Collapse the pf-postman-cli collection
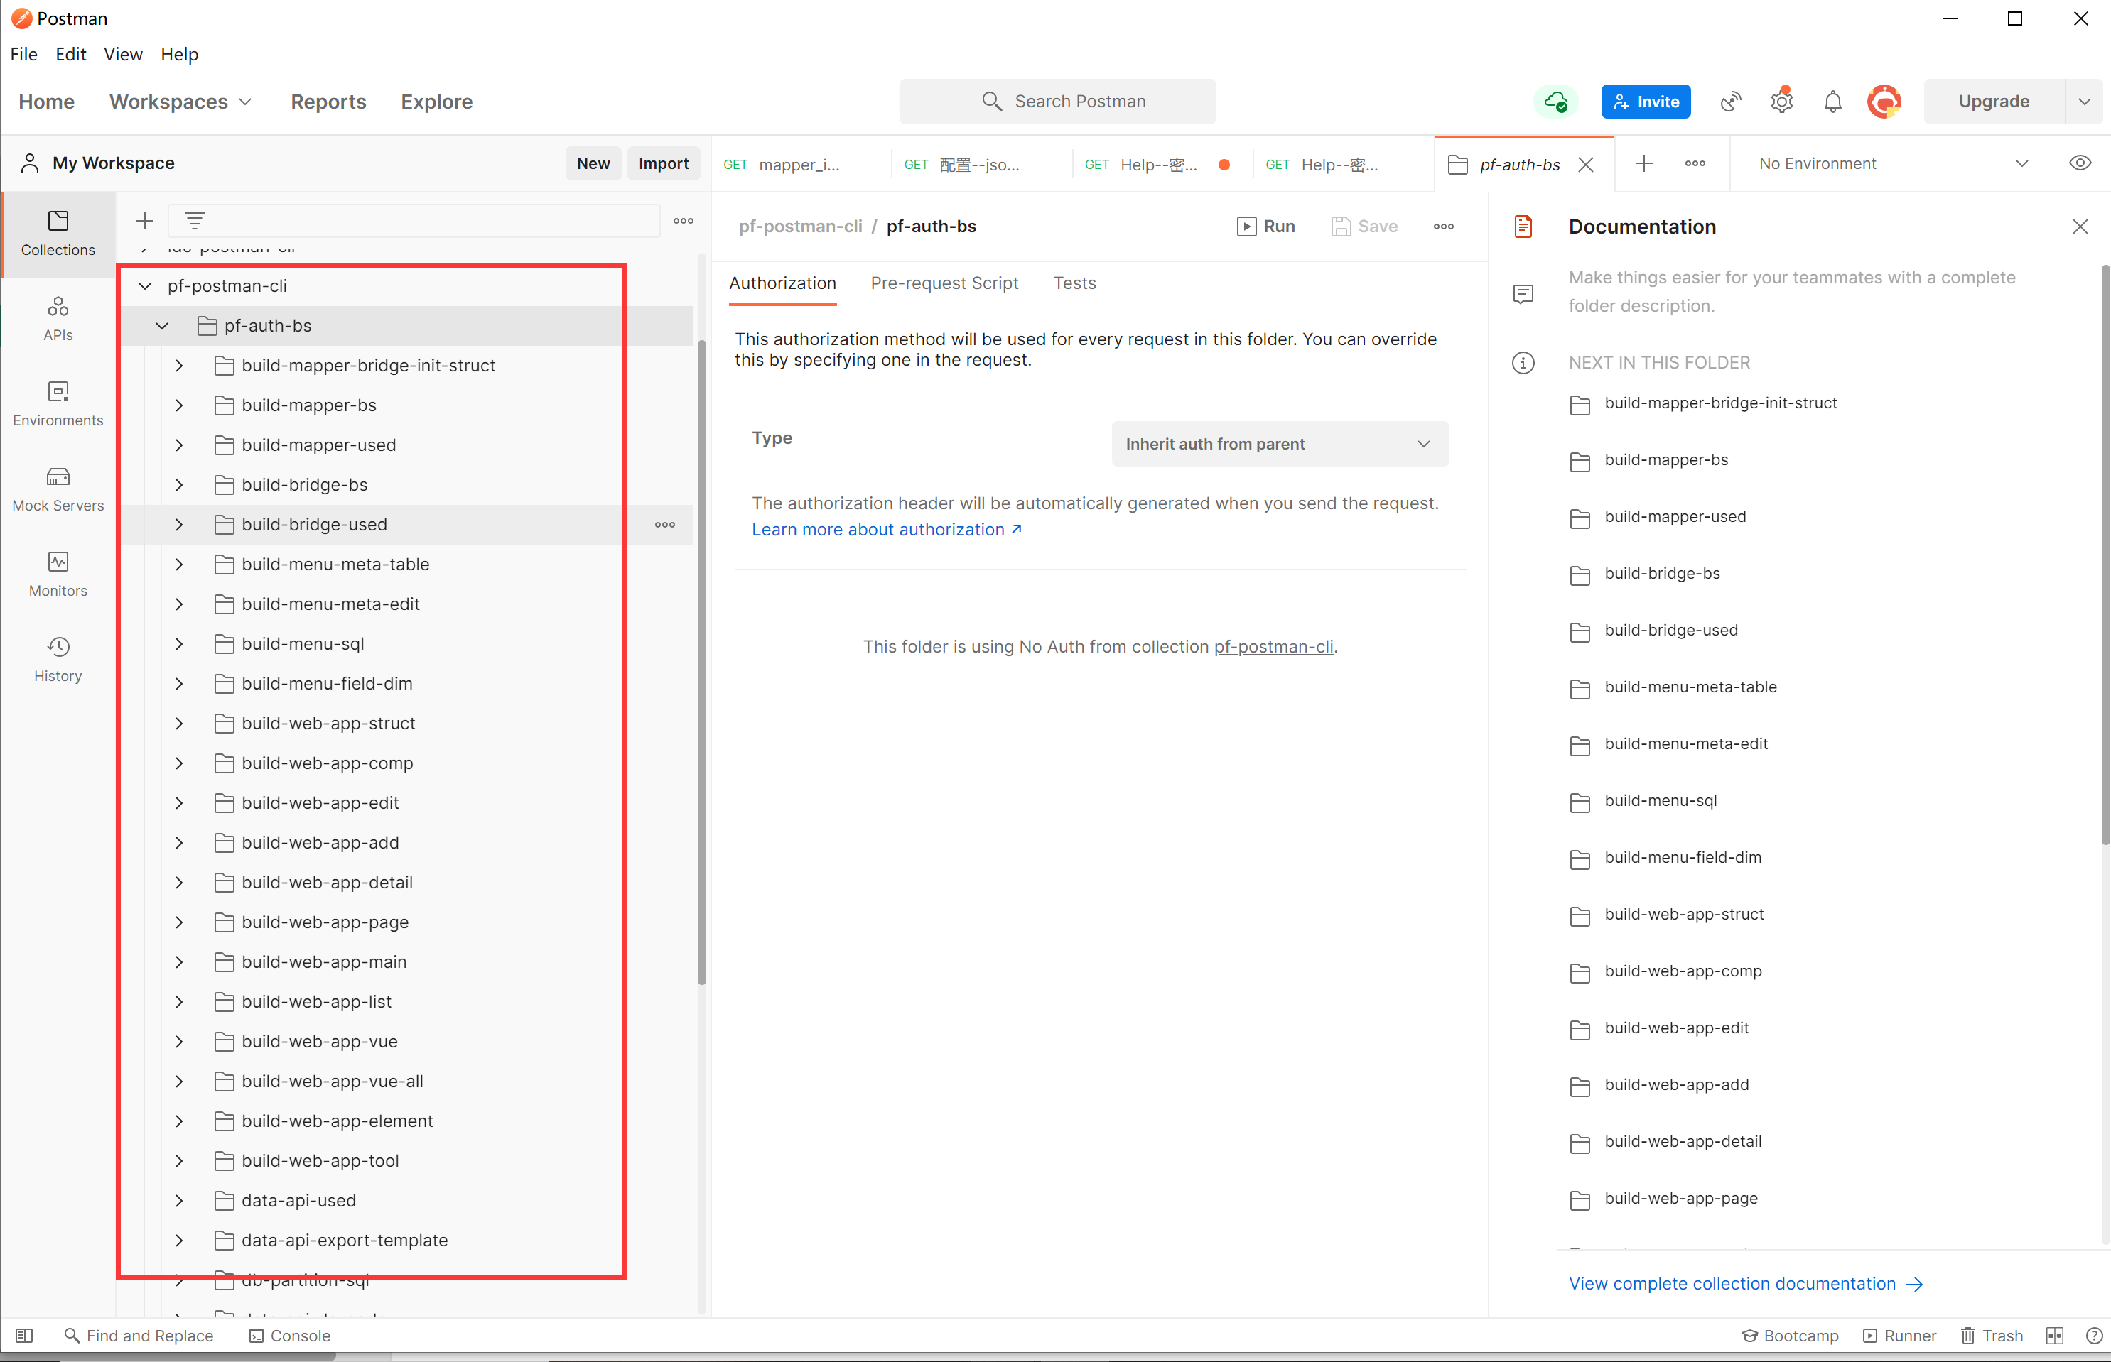 [x=145, y=285]
